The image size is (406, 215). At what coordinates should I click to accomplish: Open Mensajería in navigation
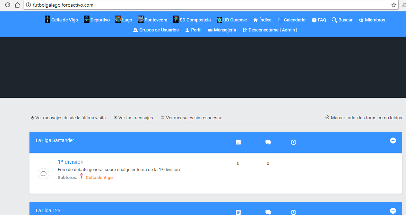(225, 30)
